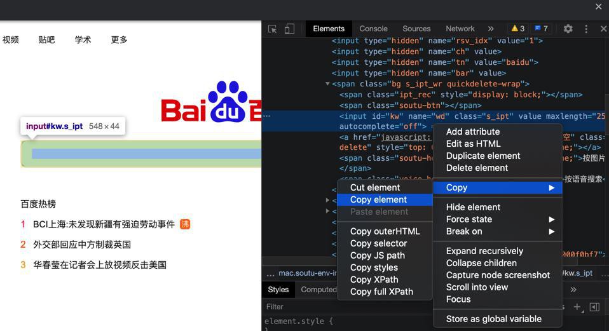Expand the Break on submenu

(498, 231)
